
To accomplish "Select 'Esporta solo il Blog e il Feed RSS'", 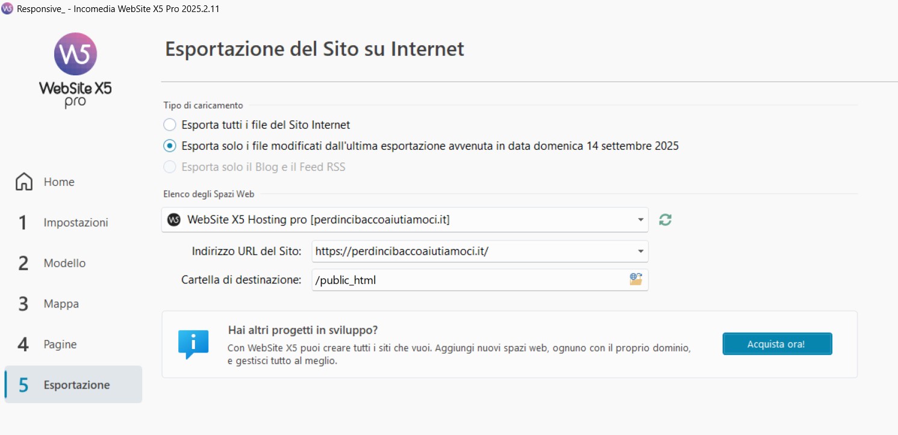I will click(x=170, y=167).
